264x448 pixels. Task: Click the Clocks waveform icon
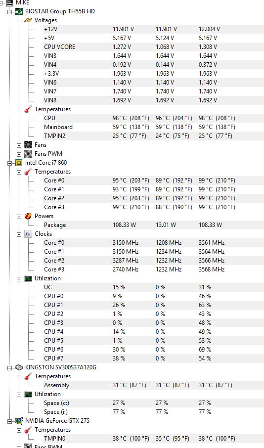coord(28,234)
